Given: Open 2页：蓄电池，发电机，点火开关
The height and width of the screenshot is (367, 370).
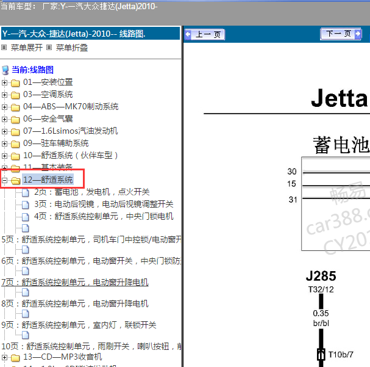Looking at the screenshot, I should 92,192.
